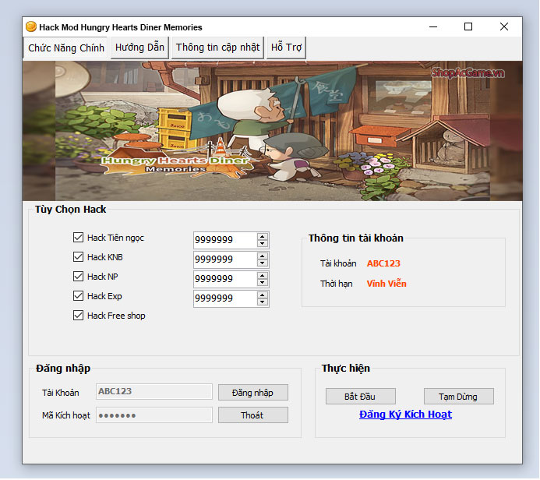
Task: Increase the Hack Exp value with up arrow
Action: [x=263, y=295]
